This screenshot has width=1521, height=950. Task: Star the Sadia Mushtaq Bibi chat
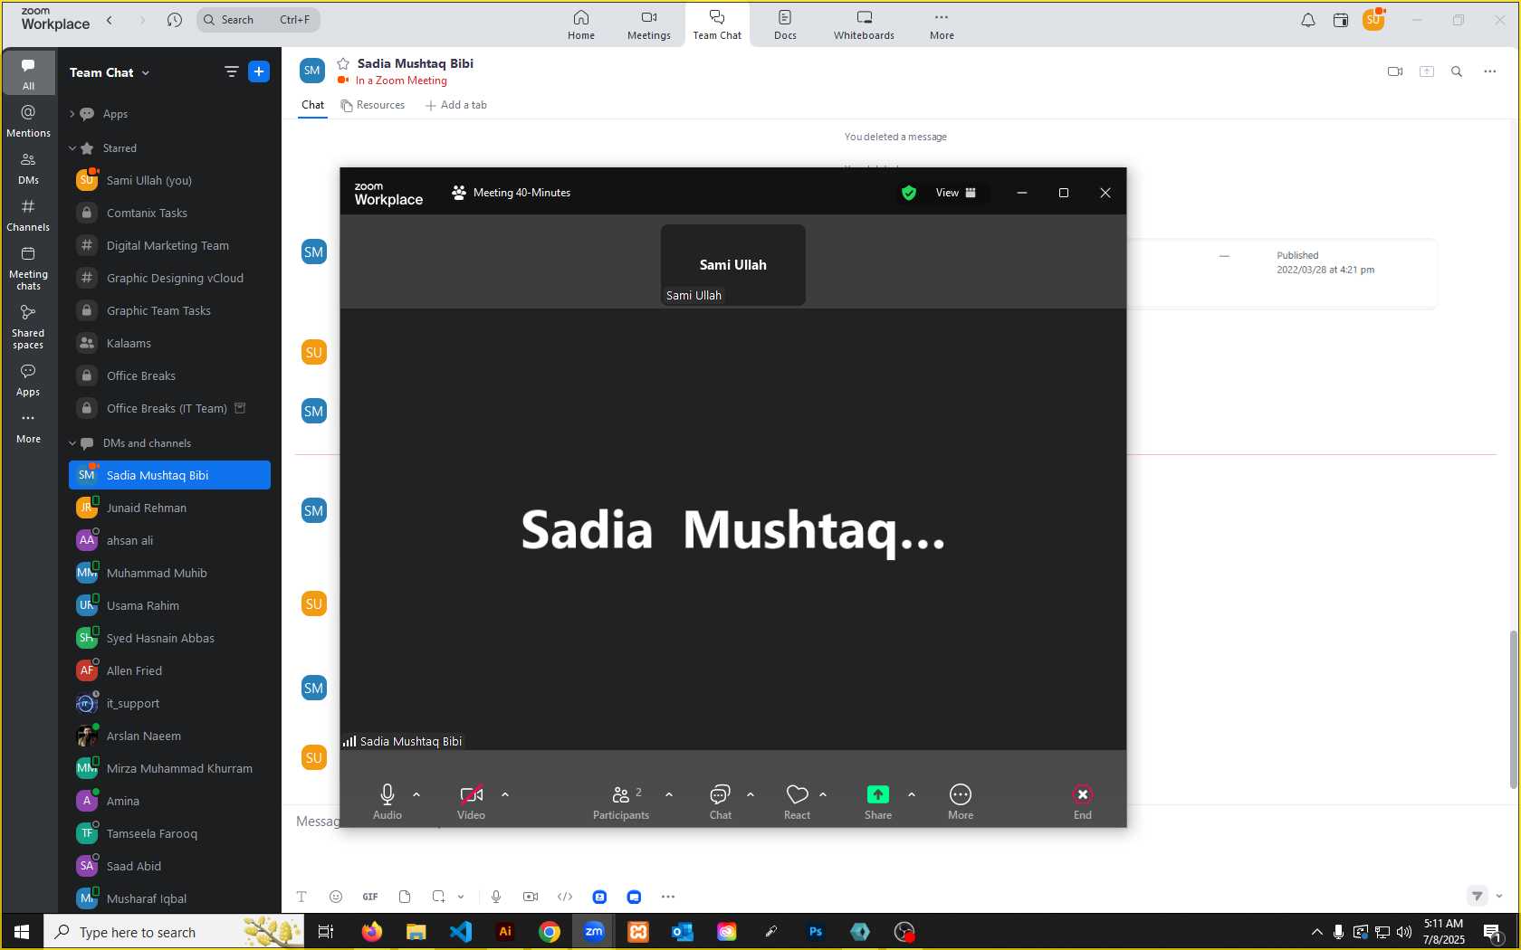click(343, 63)
